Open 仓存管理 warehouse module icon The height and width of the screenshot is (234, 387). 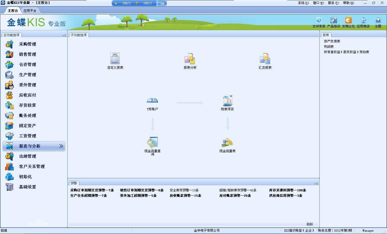[x=9, y=64]
